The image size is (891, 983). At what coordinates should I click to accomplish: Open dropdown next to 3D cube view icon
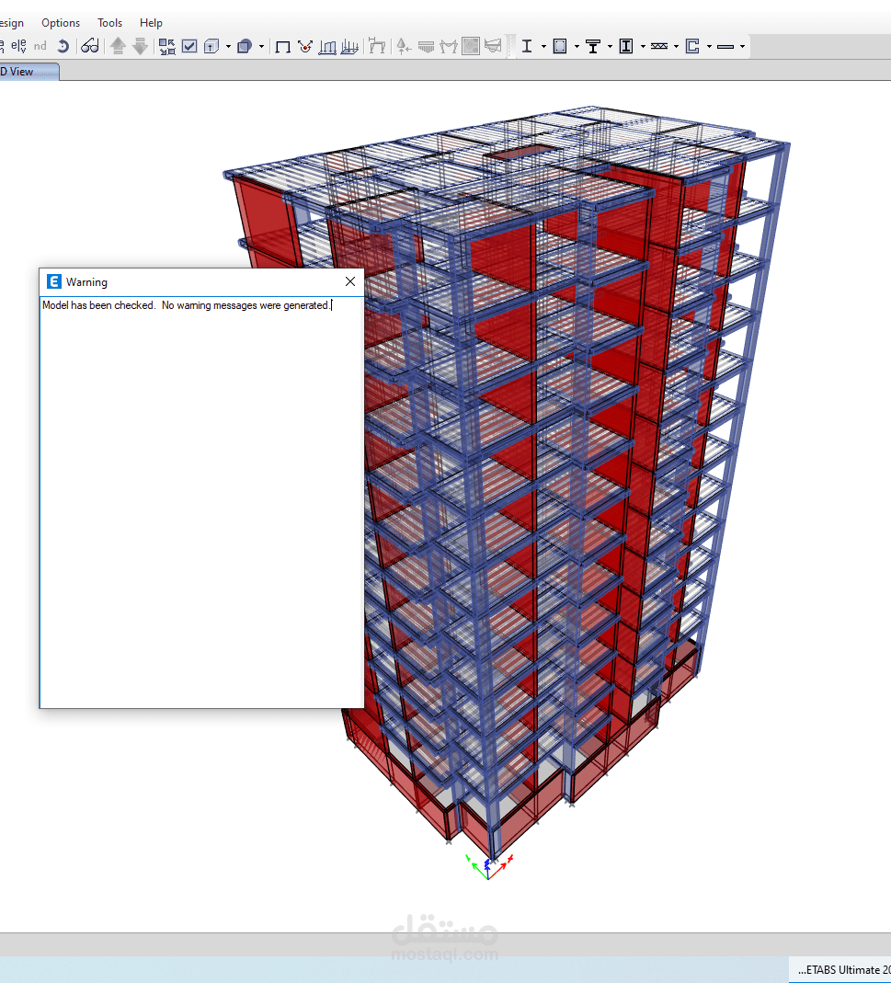[228, 46]
